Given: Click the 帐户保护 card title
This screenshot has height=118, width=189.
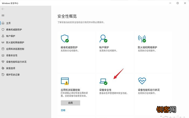Looking at the screenshot, I should click(x=104, y=47).
